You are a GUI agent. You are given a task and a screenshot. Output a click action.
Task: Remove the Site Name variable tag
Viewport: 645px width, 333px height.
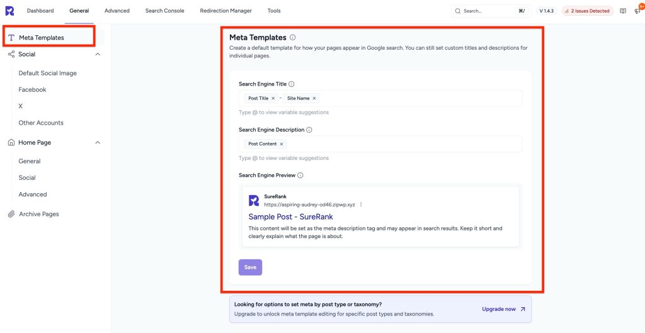pos(314,98)
